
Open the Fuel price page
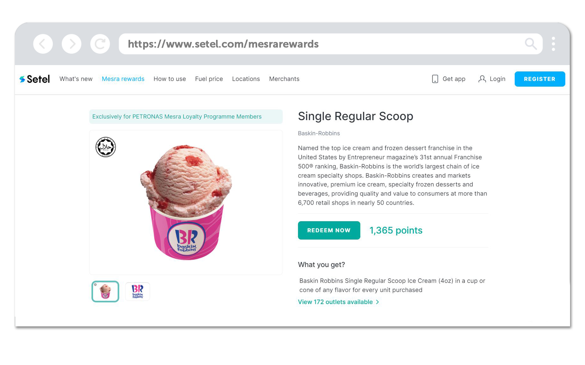(209, 79)
